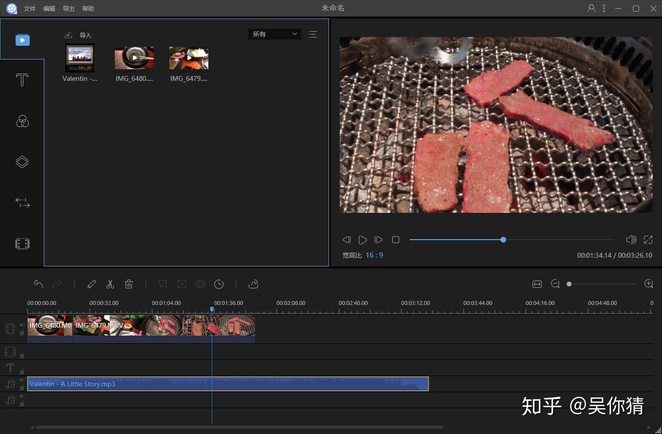
Task: Click the timeline zoom slider handle
Action: point(569,284)
